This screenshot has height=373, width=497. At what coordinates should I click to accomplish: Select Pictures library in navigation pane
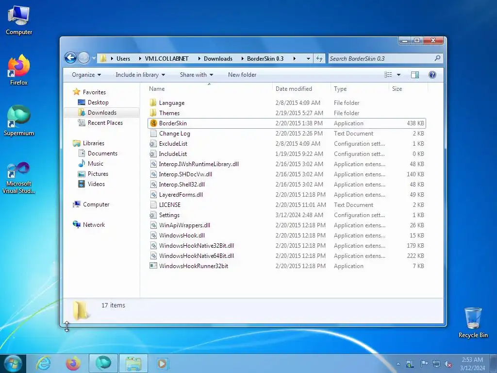click(98, 173)
